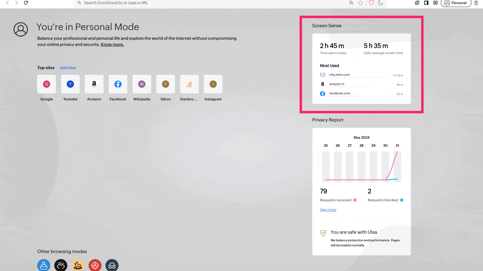Open the Ulaa tracker-blocking shield
Screen dimensions: 483x271
[371, 3]
